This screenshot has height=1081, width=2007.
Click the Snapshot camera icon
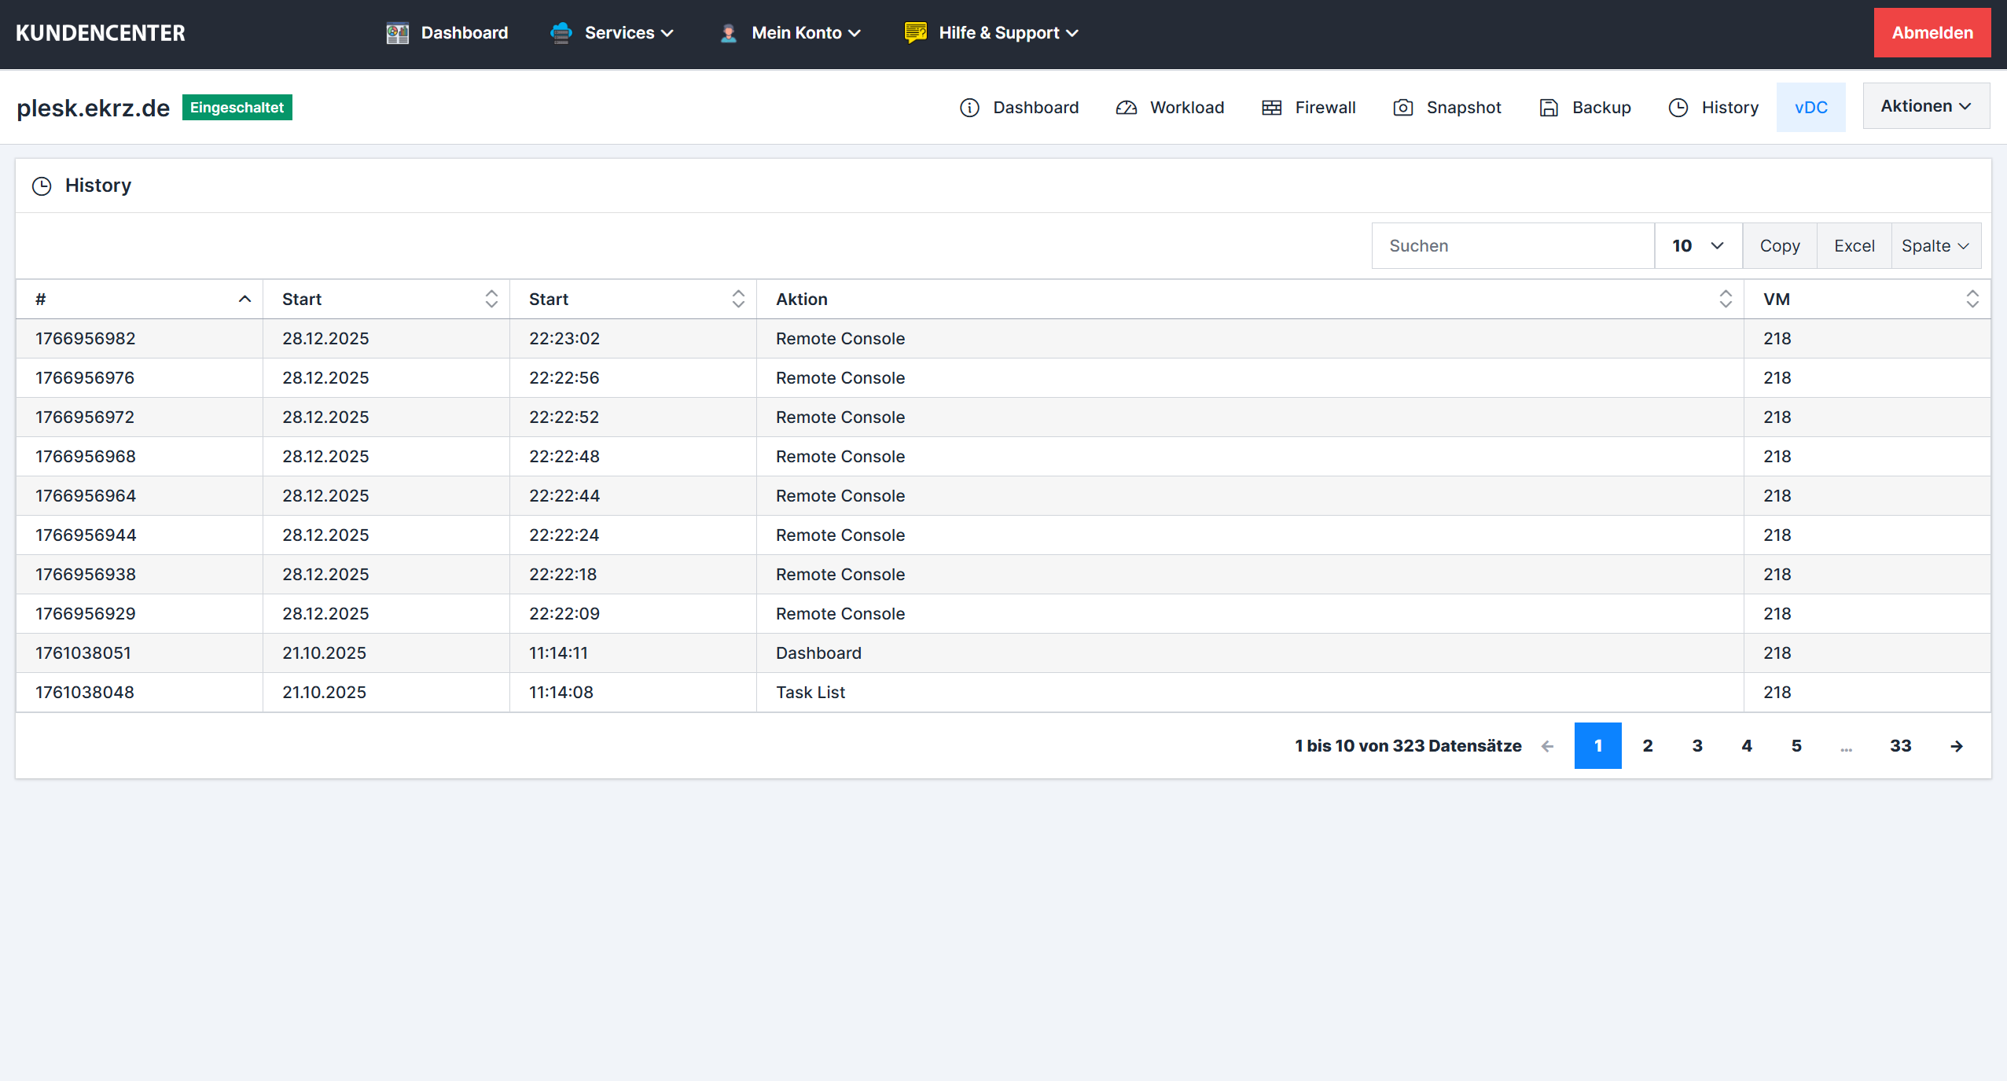point(1402,108)
